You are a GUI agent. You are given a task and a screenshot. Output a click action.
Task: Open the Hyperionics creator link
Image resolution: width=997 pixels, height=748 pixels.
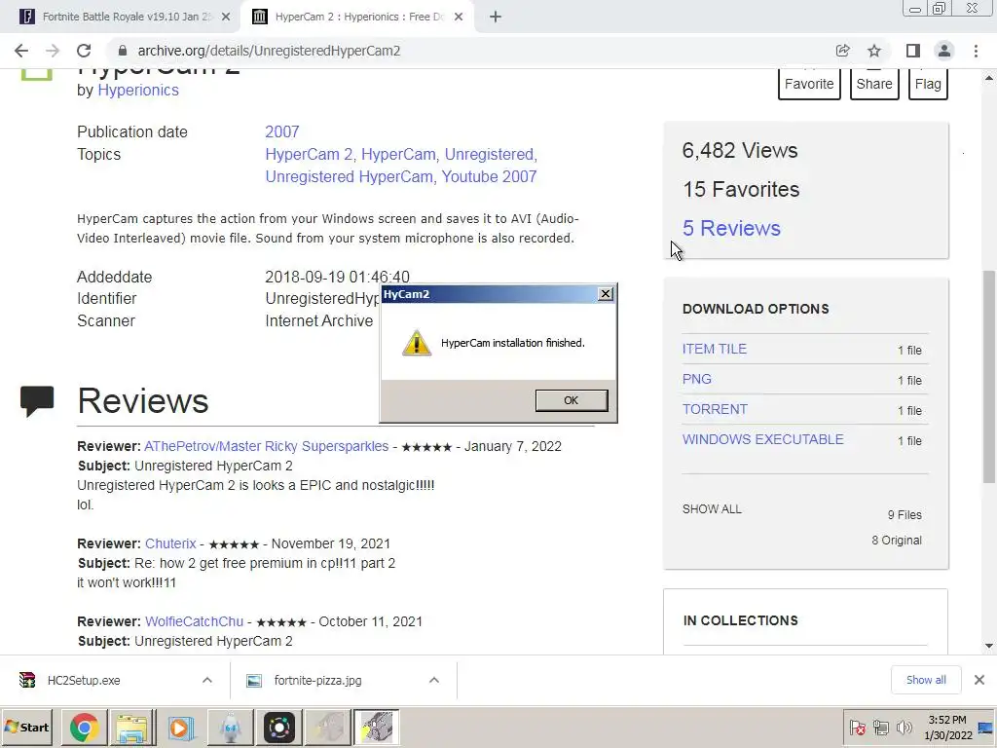(x=138, y=91)
